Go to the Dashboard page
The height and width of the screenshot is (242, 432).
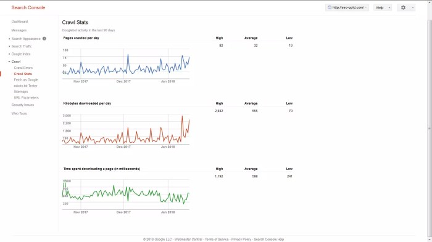20,22
